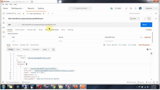Screen dimensions: 160x90
Task: Click the user avatar icon
Action: tap(140, 8)
